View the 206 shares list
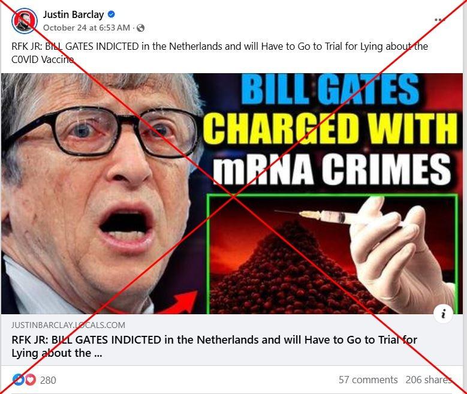 (429, 380)
